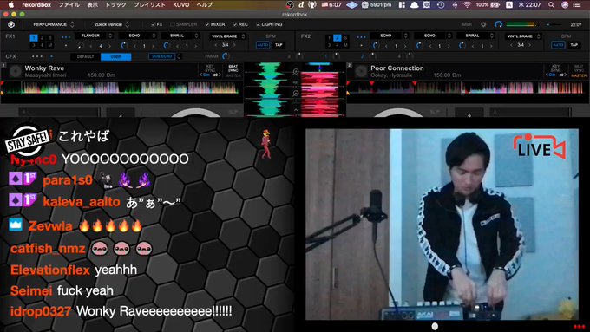Open the FX1 ECHO effect dropdown
The height and width of the screenshot is (332, 590).
tap(138, 36)
